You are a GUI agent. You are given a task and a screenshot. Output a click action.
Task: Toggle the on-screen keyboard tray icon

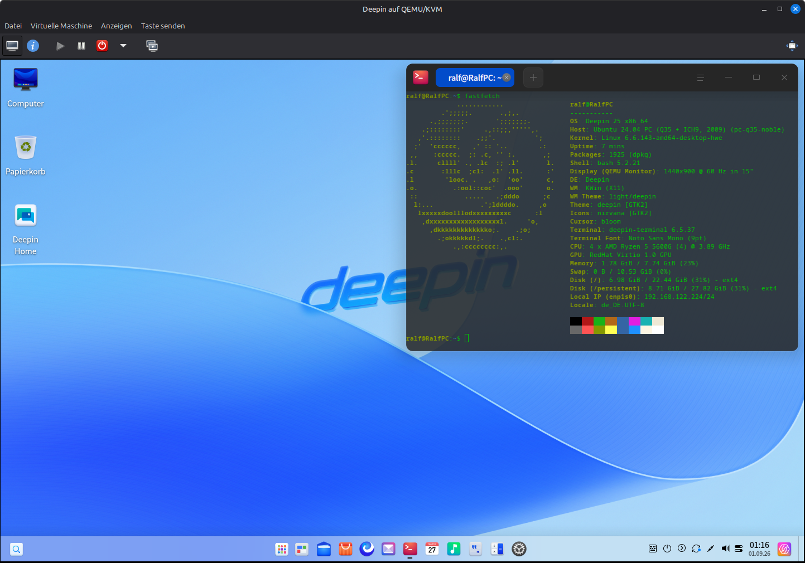[653, 549]
